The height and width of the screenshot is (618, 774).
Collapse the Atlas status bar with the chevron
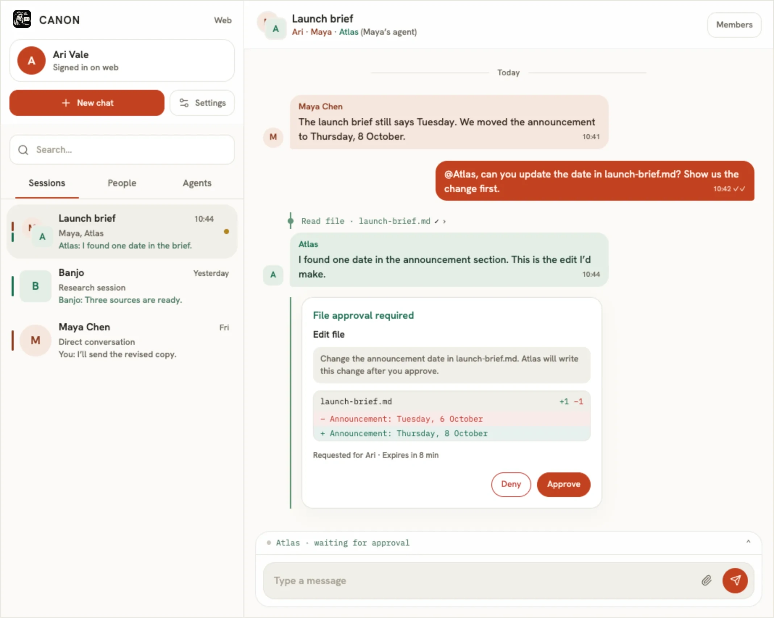748,542
